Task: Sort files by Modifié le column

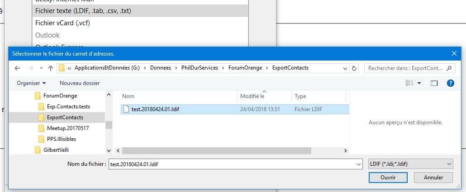Action: click(x=252, y=96)
